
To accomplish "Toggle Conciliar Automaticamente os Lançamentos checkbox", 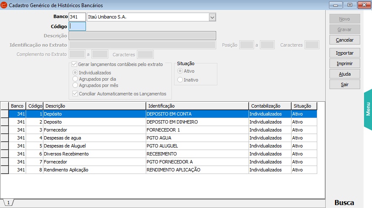I will [75, 94].
